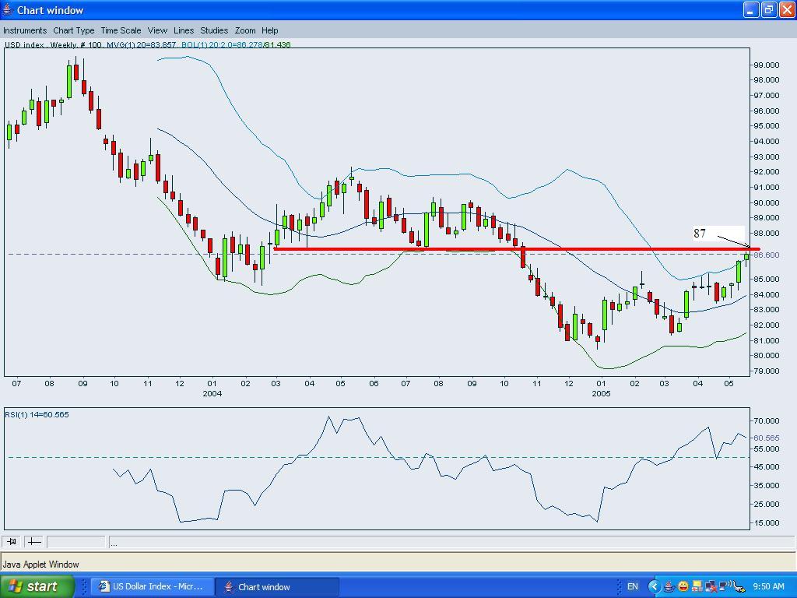The image size is (797, 598).
Task: Click the empty status field beside crosshair icon
Action: 75,541
